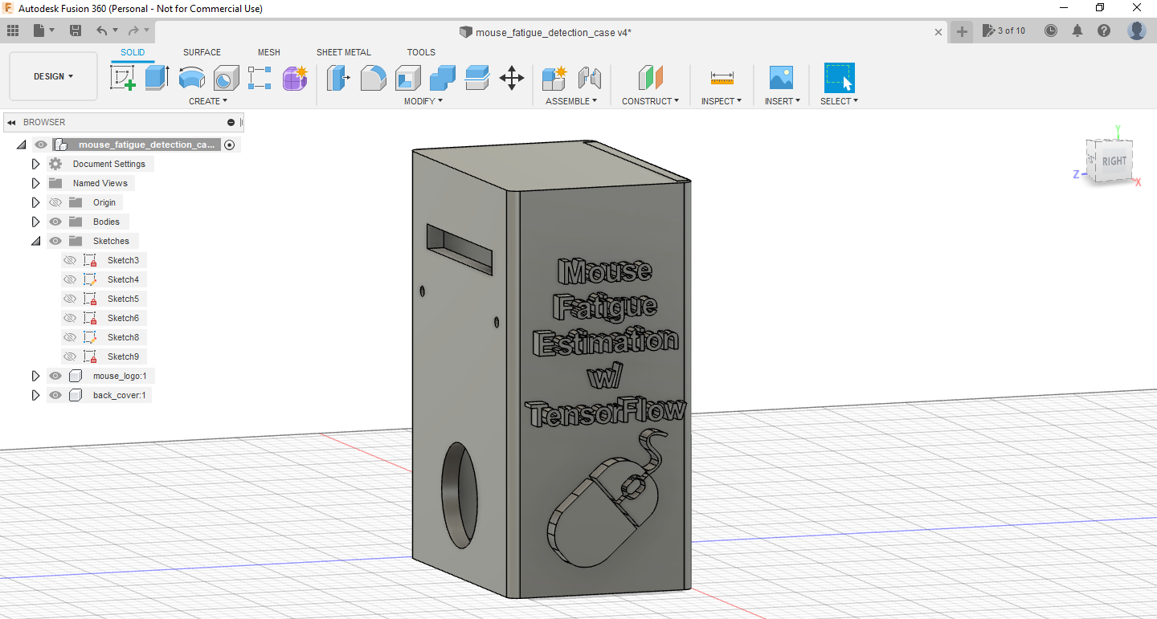Image resolution: width=1157 pixels, height=619 pixels.
Task: Activate the Extrude tool
Action: pyautogui.click(x=155, y=78)
